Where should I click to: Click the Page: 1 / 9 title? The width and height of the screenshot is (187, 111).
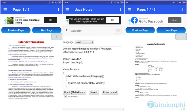pos(21,10)
